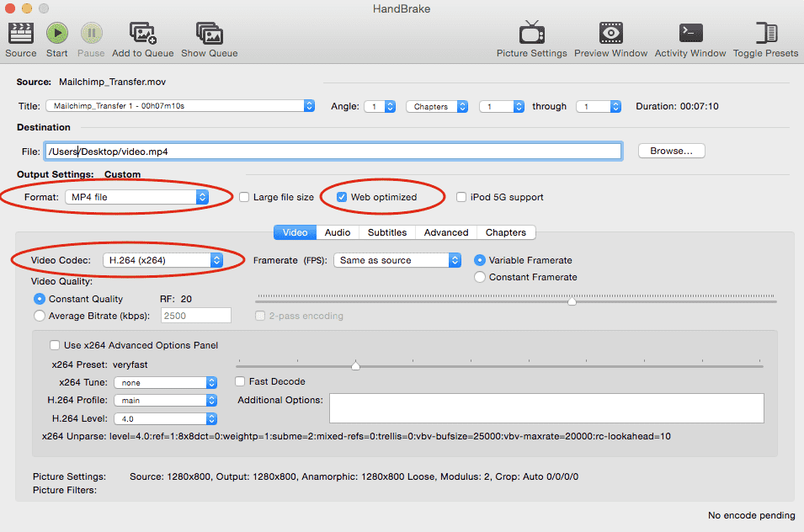Click the Average Bitrate 2500 field

(x=196, y=316)
